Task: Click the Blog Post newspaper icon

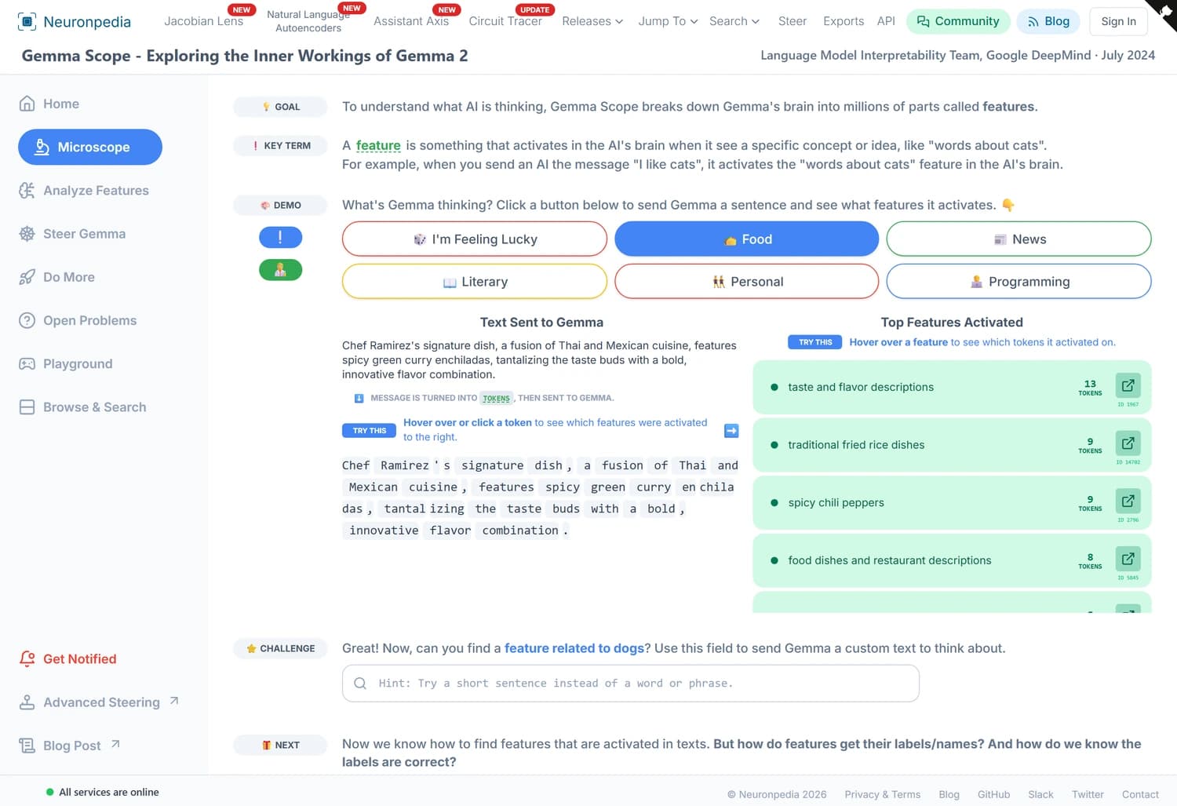Action: coord(27,746)
